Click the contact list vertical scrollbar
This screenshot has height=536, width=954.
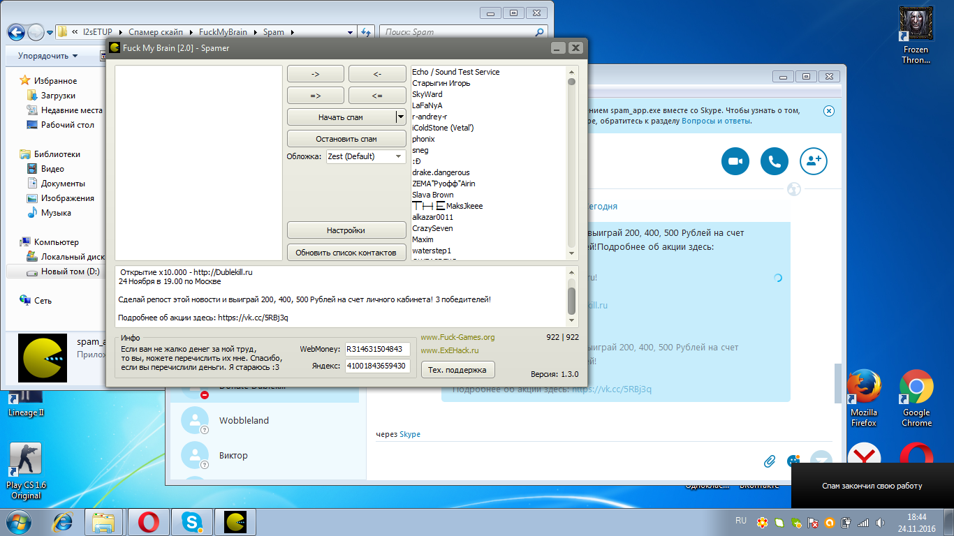pyautogui.click(x=571, y=163)
